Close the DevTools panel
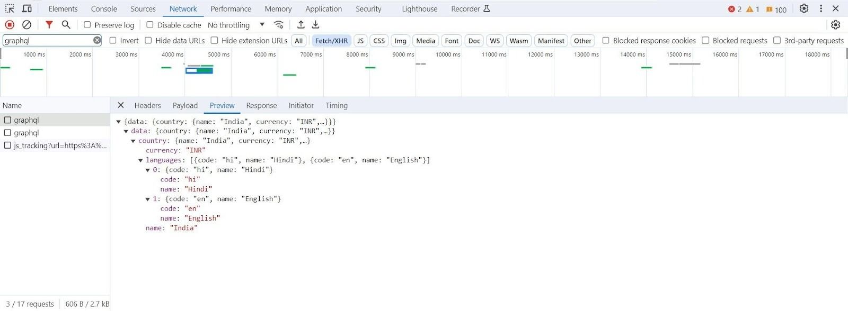Screen dimensions: 848x311 click(836, 8)
